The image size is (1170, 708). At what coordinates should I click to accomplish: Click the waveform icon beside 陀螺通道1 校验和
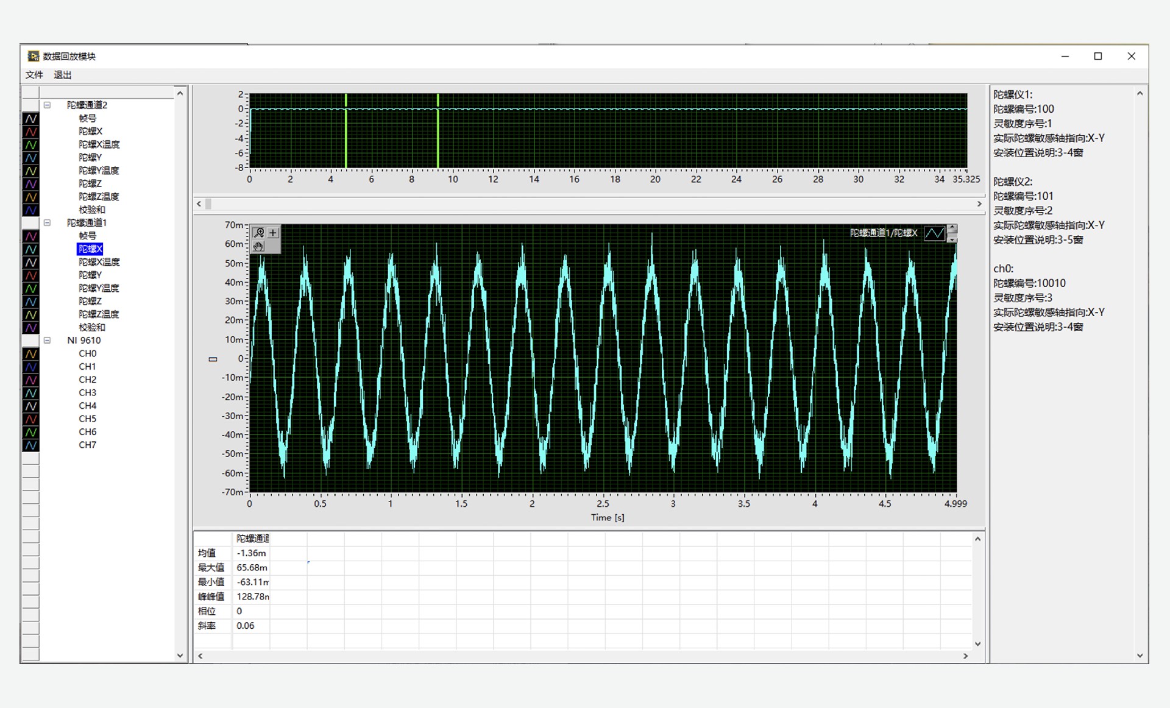click(30, 328)
